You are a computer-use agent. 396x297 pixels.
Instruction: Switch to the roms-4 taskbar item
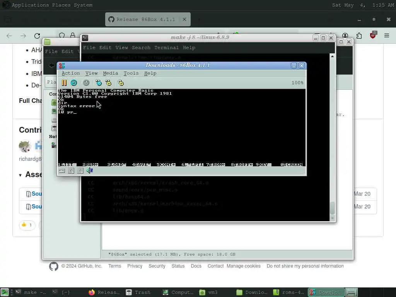pyautogui.click(x=289, y=292)
